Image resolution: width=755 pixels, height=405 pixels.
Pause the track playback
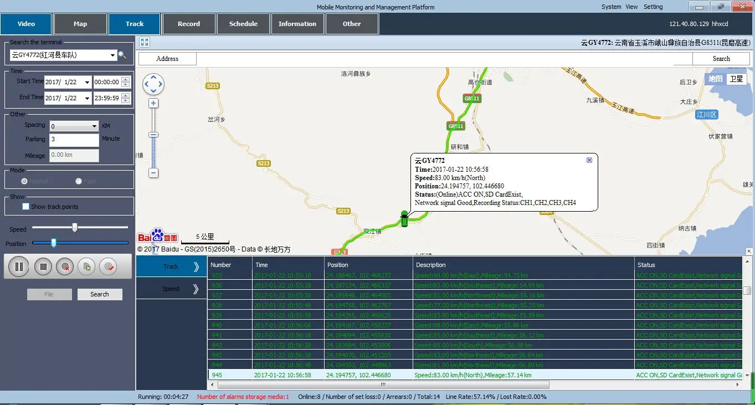[x=19, y=266]
